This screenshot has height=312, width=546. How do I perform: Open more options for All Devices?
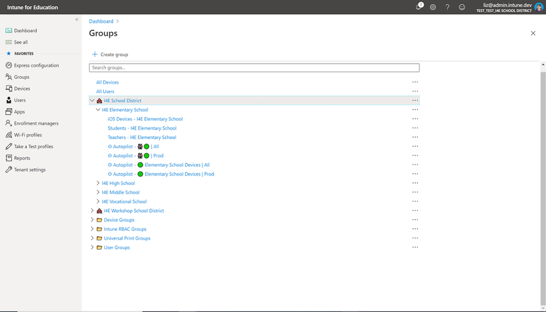pyautogui.click(x=415, y=82)
